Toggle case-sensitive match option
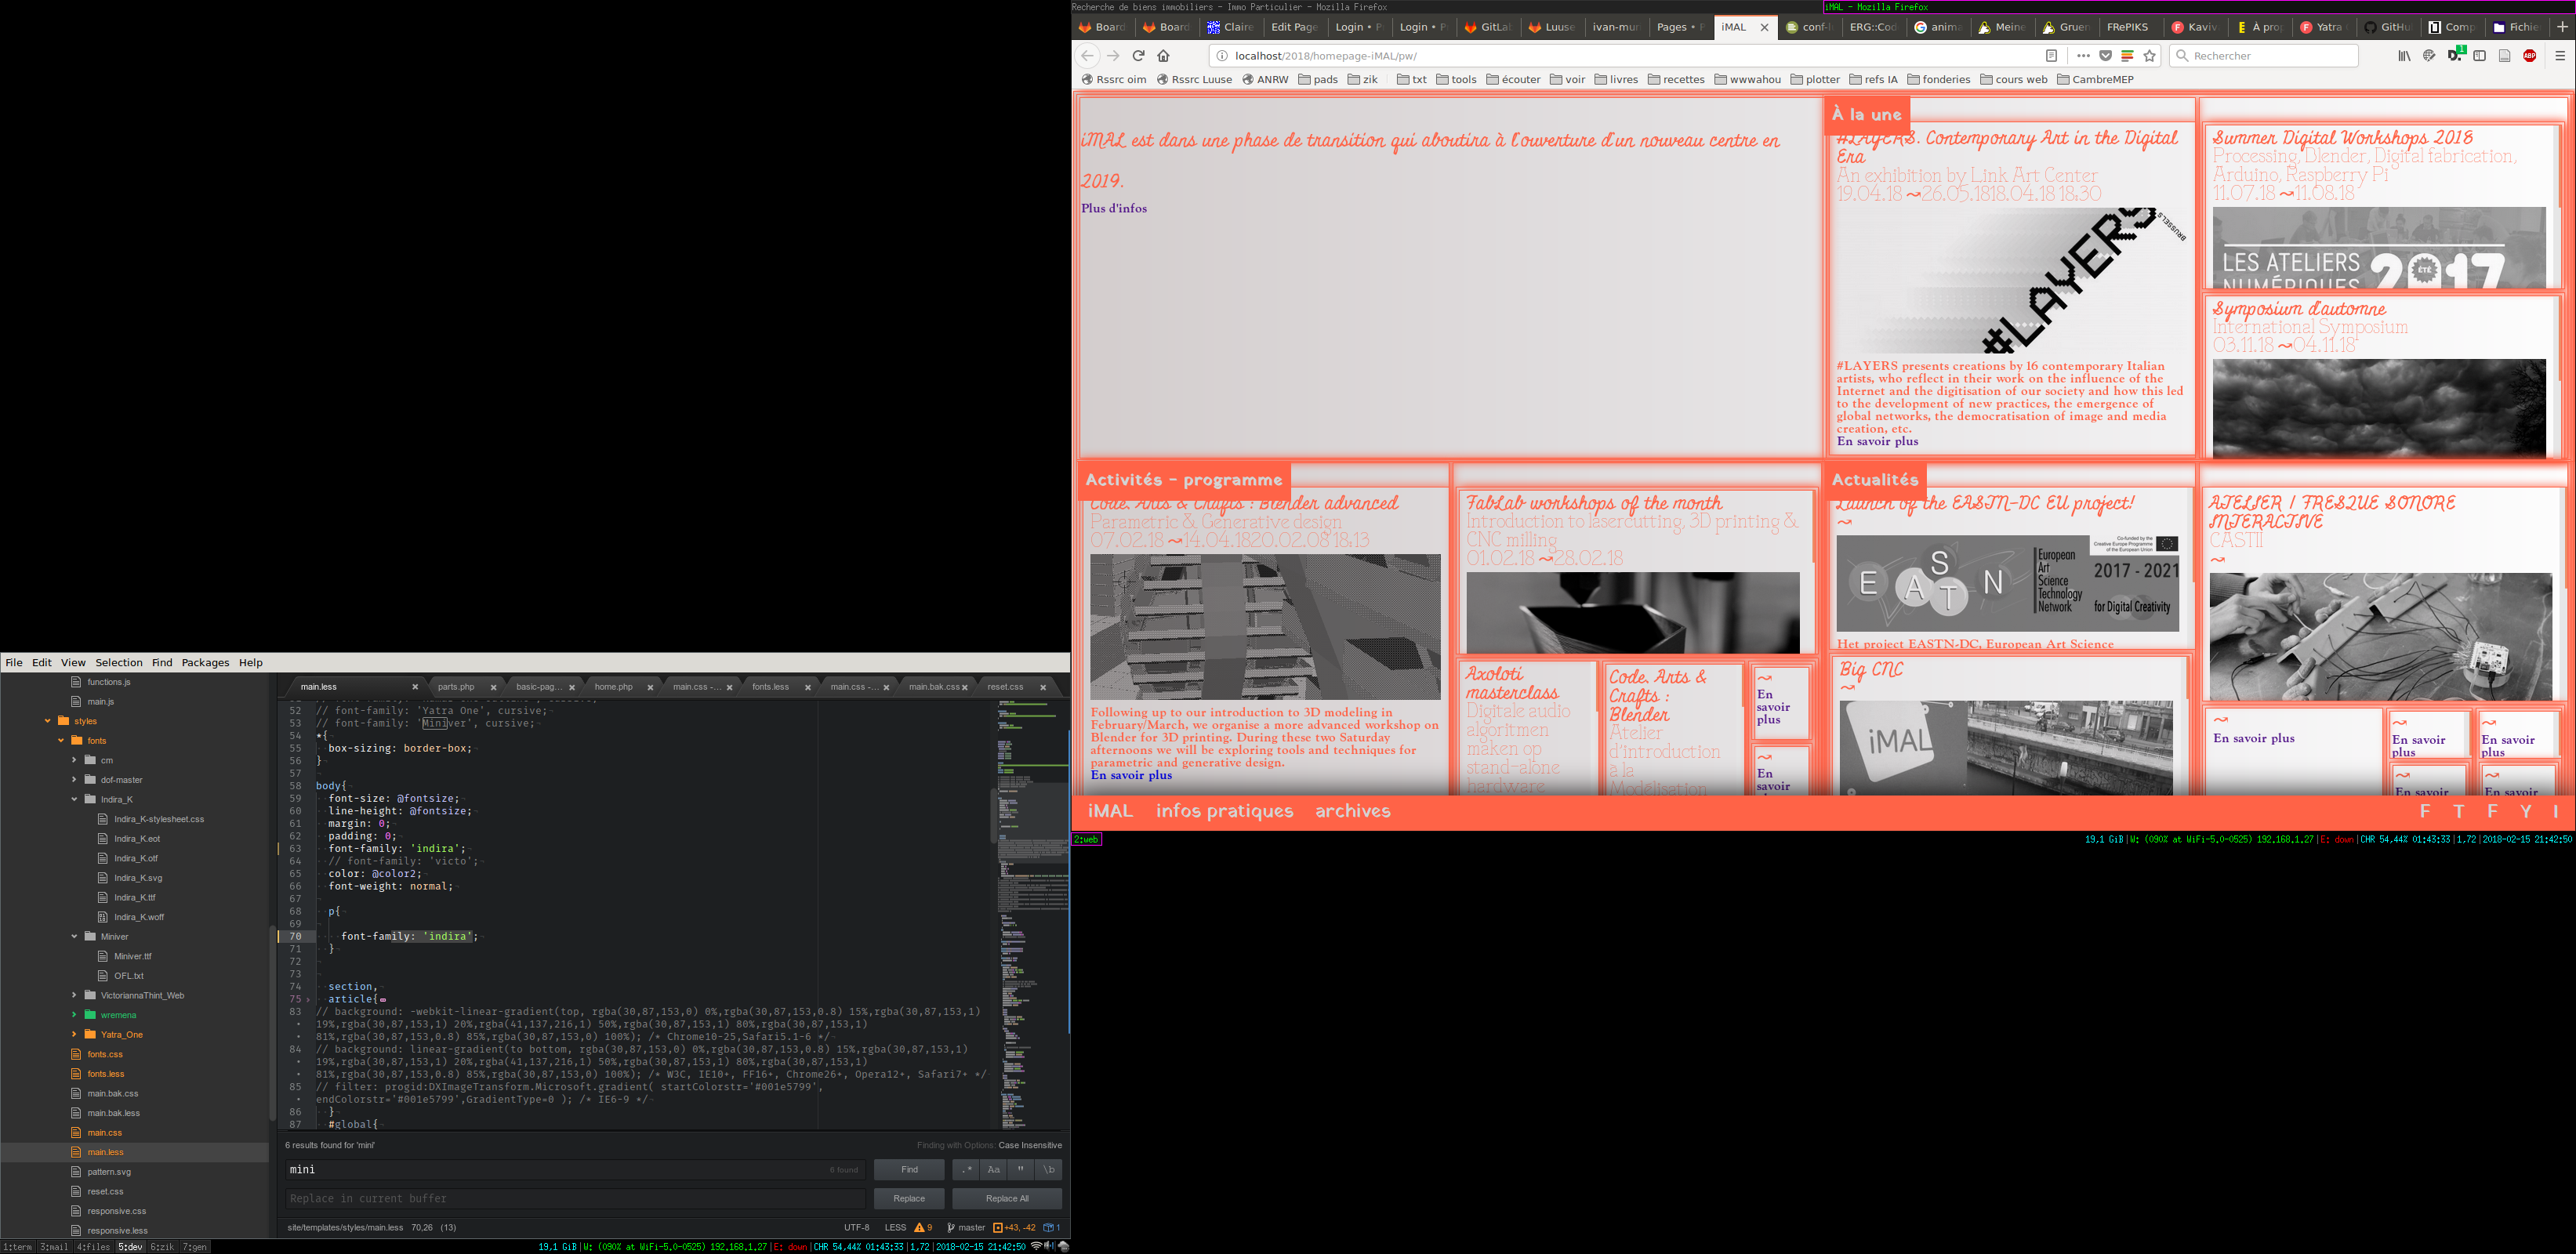This screenshot has height=1254, width=2576. (993, 1169)
